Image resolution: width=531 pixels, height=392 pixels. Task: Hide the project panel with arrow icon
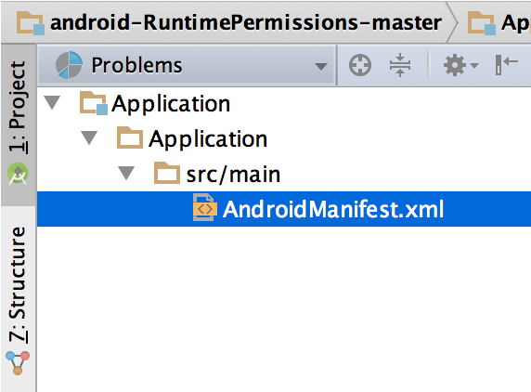coord(506,64)
